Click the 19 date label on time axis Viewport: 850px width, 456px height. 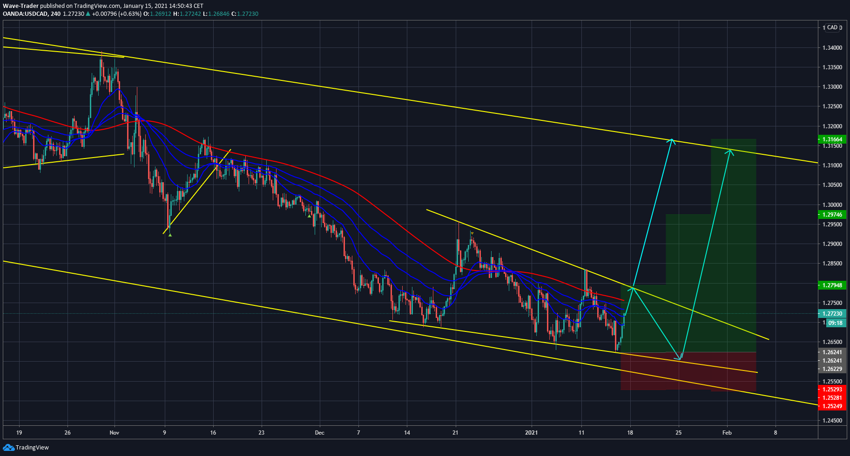click(x=19, y=433)
